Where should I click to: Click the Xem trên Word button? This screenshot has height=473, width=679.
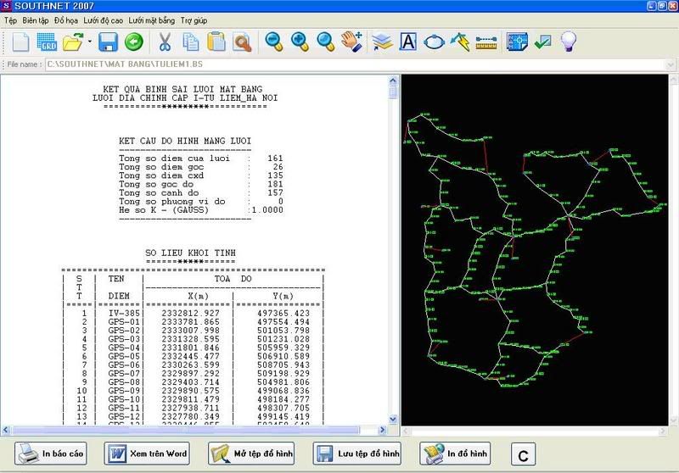(147, 454)
